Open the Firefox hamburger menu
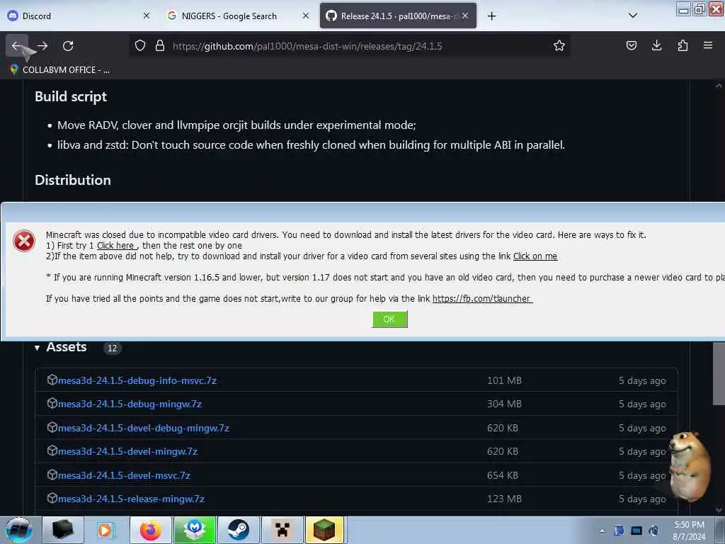This screenshot has width=725, height=544. [707, 45]
